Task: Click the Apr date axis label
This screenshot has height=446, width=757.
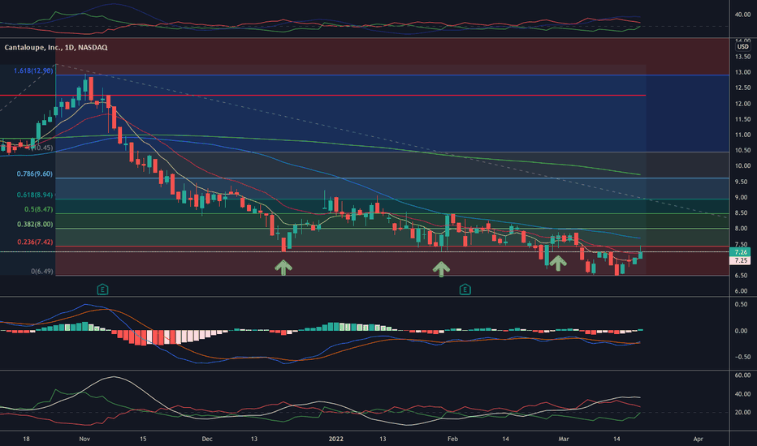Action: [698, 439]
